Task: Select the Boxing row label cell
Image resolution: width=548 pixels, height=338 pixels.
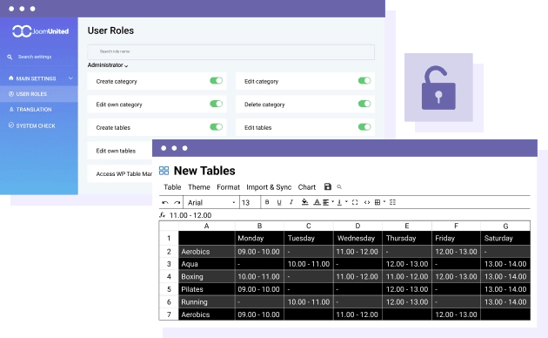Action: click(207, 276)
